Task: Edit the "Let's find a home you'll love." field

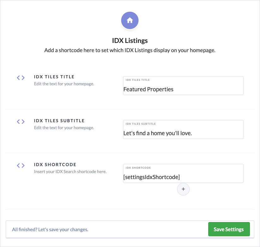Action: click(183, 130)
